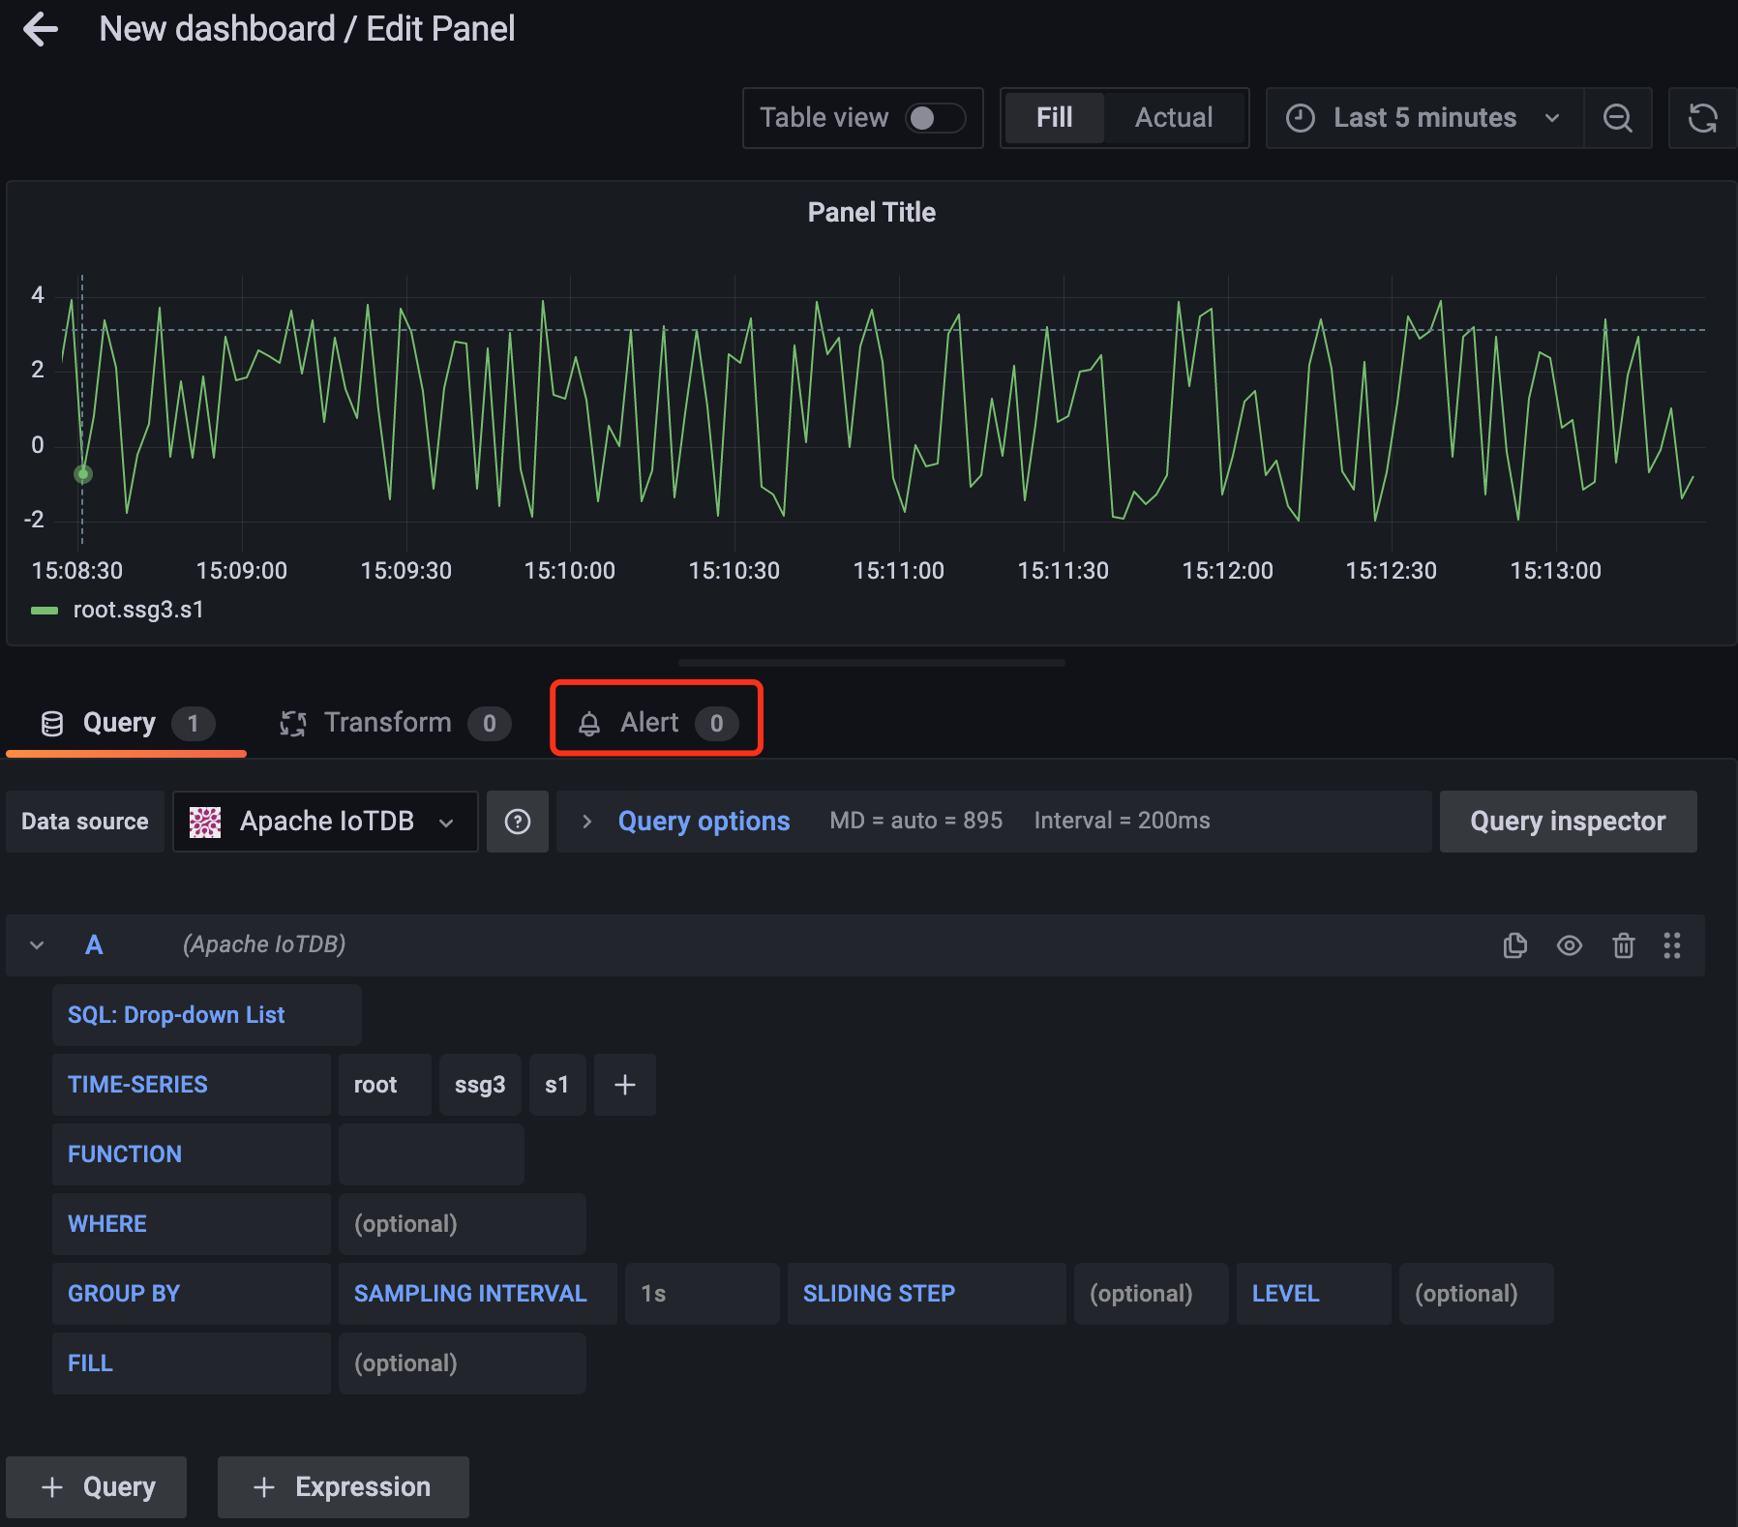Open the Last 5 minutes time picker
The width and height of the screenshot is (1738, 1527).
[1423, 118]
